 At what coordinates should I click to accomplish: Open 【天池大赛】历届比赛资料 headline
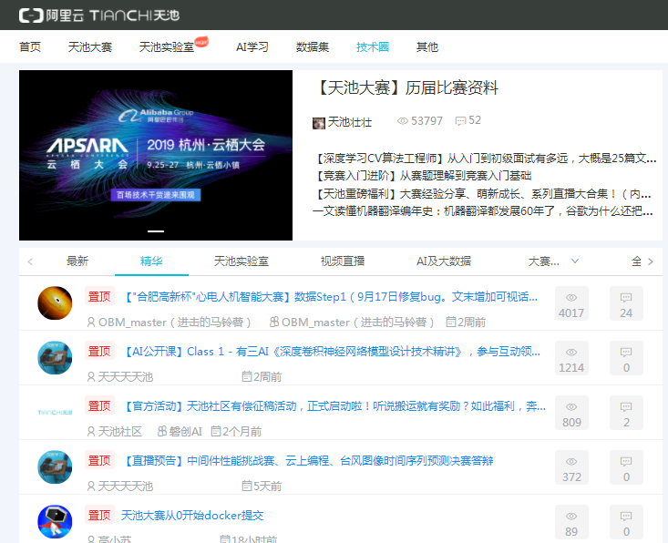coord(406,88)
